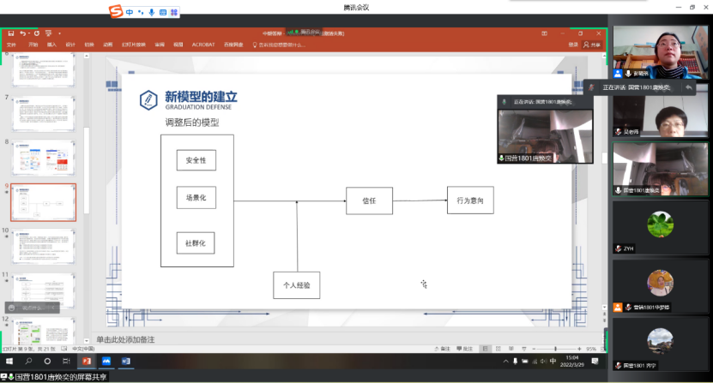The height and width of the screenshot is (383, 713).
Task: Open Task View on the taskbar
Action: [x=66, y=362]
